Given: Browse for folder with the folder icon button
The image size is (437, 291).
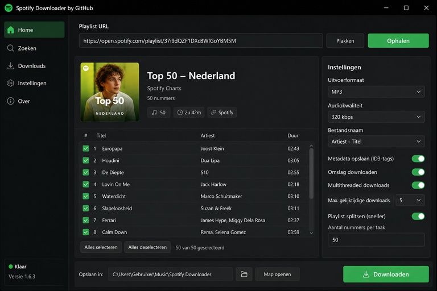Looking at the screenshot, I should (244, 275).
